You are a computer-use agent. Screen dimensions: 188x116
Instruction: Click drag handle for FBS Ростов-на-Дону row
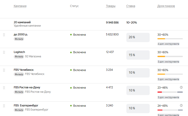coord(4,88)
